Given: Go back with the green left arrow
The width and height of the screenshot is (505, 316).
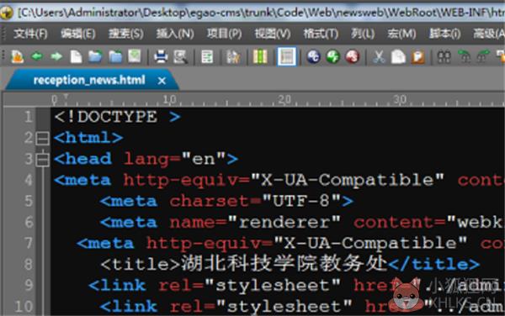Looking at the screenshot, I should 37,57.
